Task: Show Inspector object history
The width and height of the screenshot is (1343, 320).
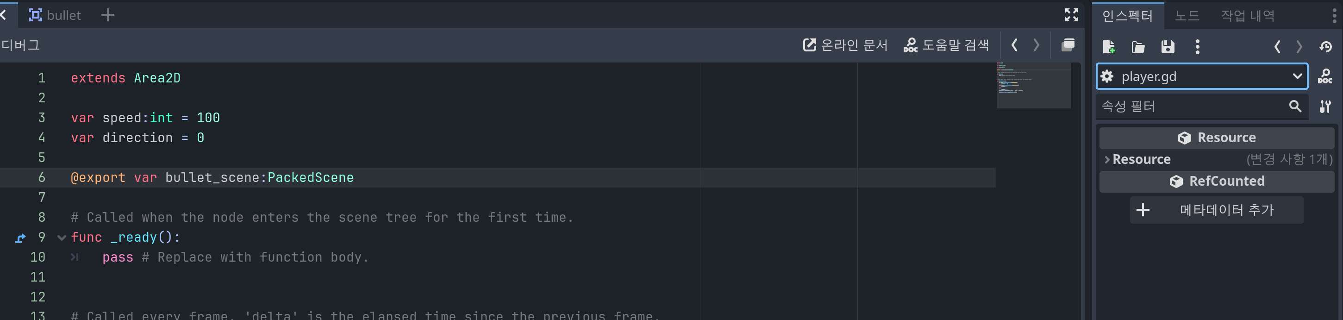Action: (1326, 47)
